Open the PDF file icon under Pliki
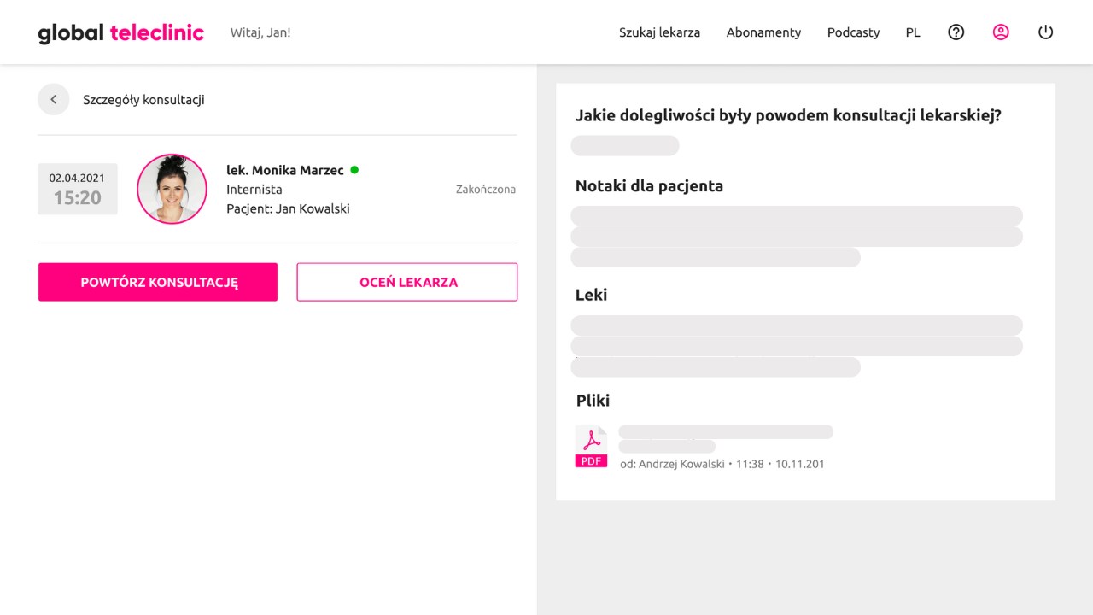This screenshot has height=615, width=1093. (x=591, y=447)
